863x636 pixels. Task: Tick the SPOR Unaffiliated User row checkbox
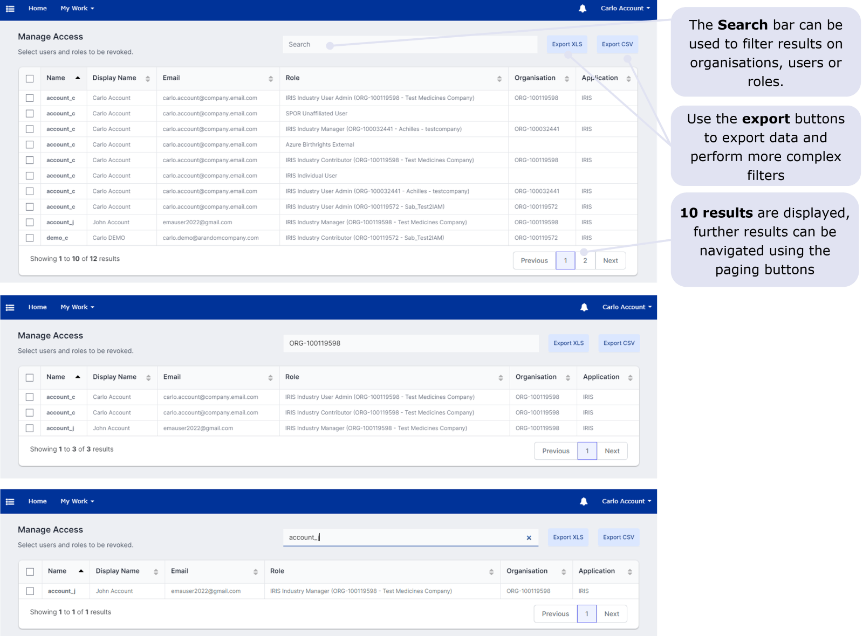tap(30, 114)
